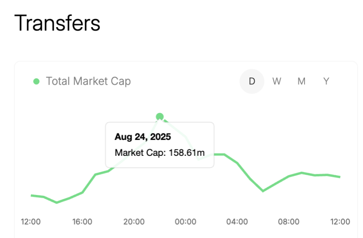
Task: Click the green legend dot icon
Action: pyautogui.click(x=37, y=81)
